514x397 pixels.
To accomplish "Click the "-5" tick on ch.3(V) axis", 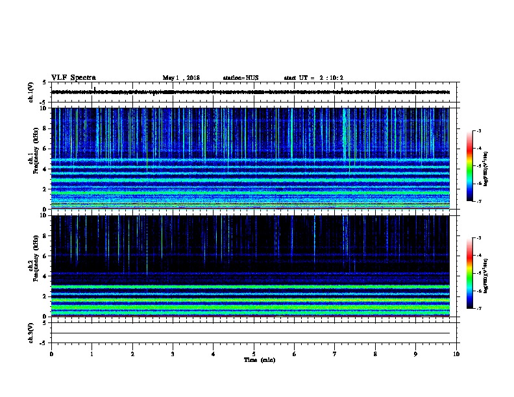I will pos(43,343).
